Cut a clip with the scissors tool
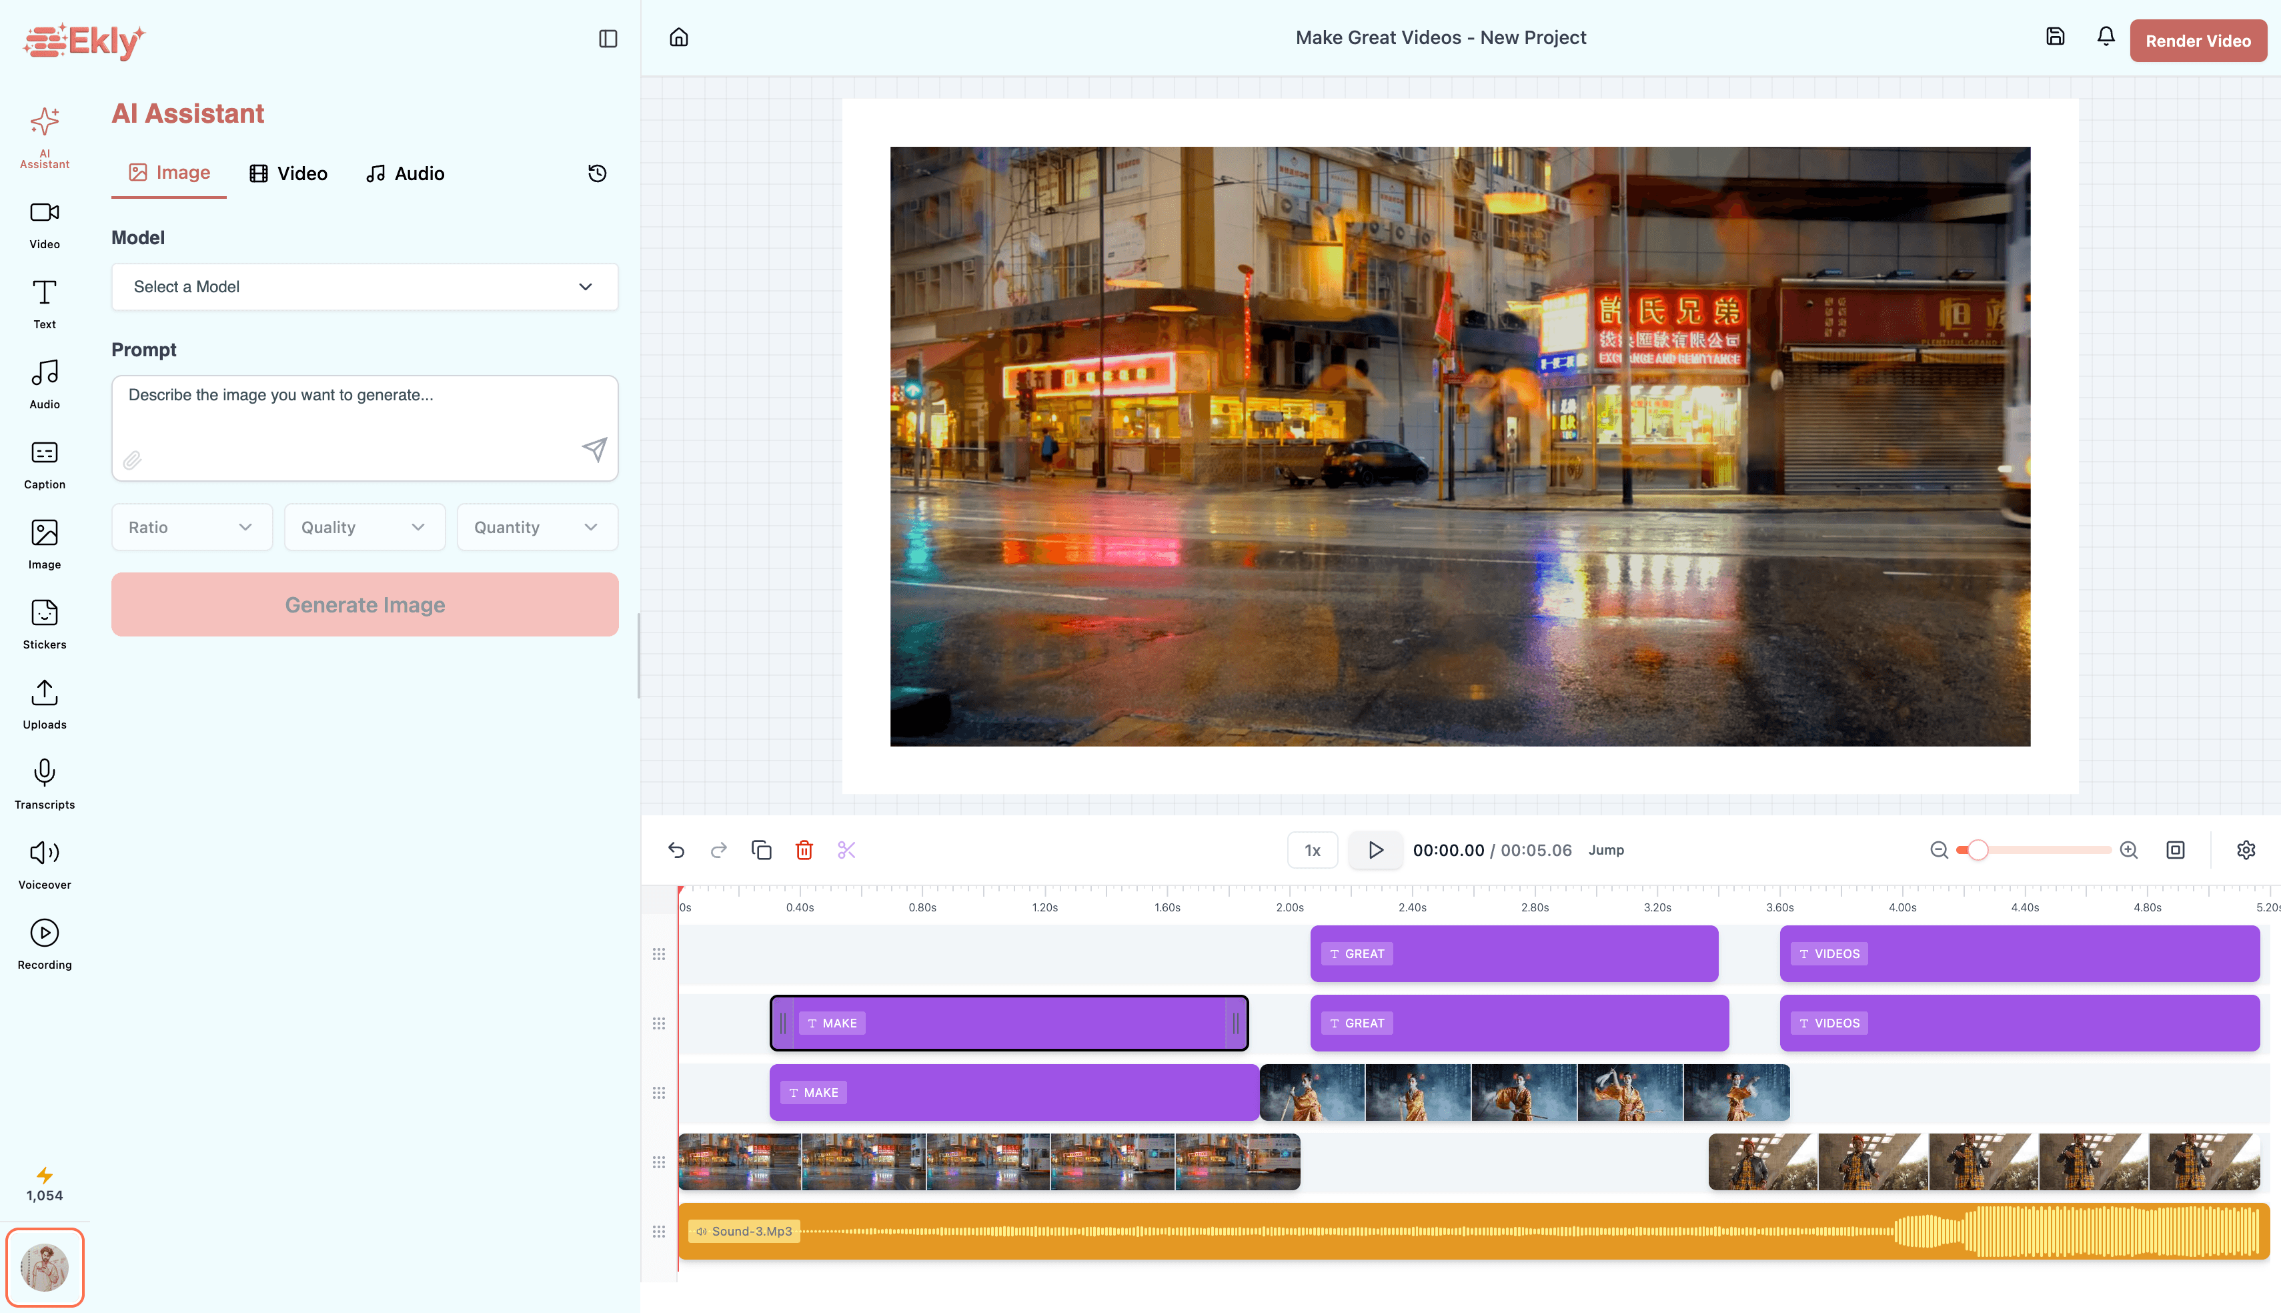The image size is (2281, 1313). pyautogui.click(x=846, y=849)
